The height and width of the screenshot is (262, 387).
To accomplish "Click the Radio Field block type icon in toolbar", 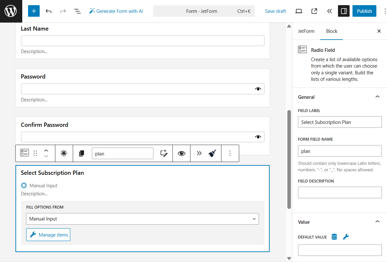I will pyautogui.click(x=25, y=153).
